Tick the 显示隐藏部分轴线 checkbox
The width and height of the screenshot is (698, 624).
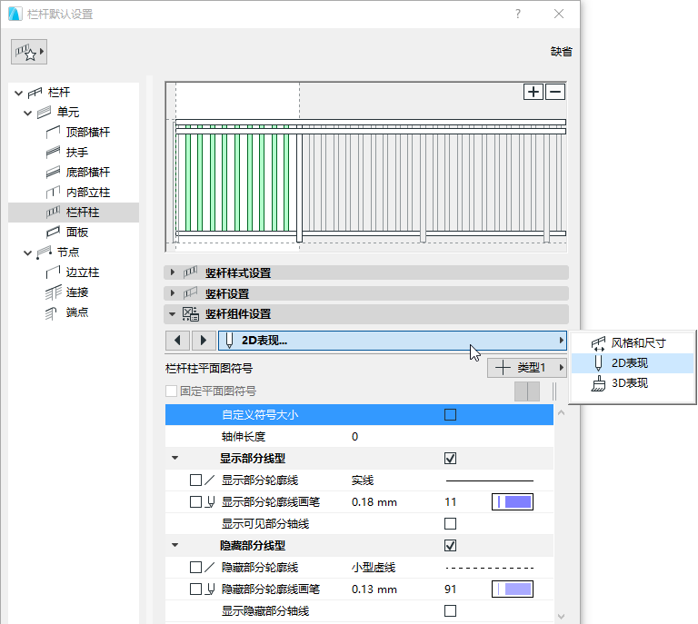pos(450,611)
